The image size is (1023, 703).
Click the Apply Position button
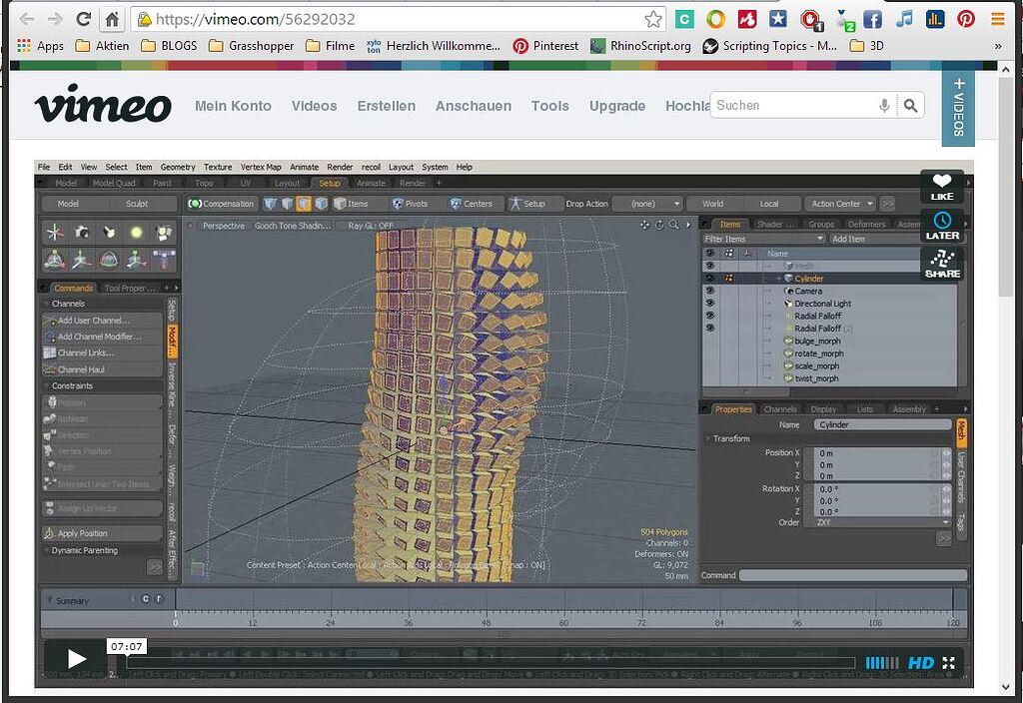[102, 533]
